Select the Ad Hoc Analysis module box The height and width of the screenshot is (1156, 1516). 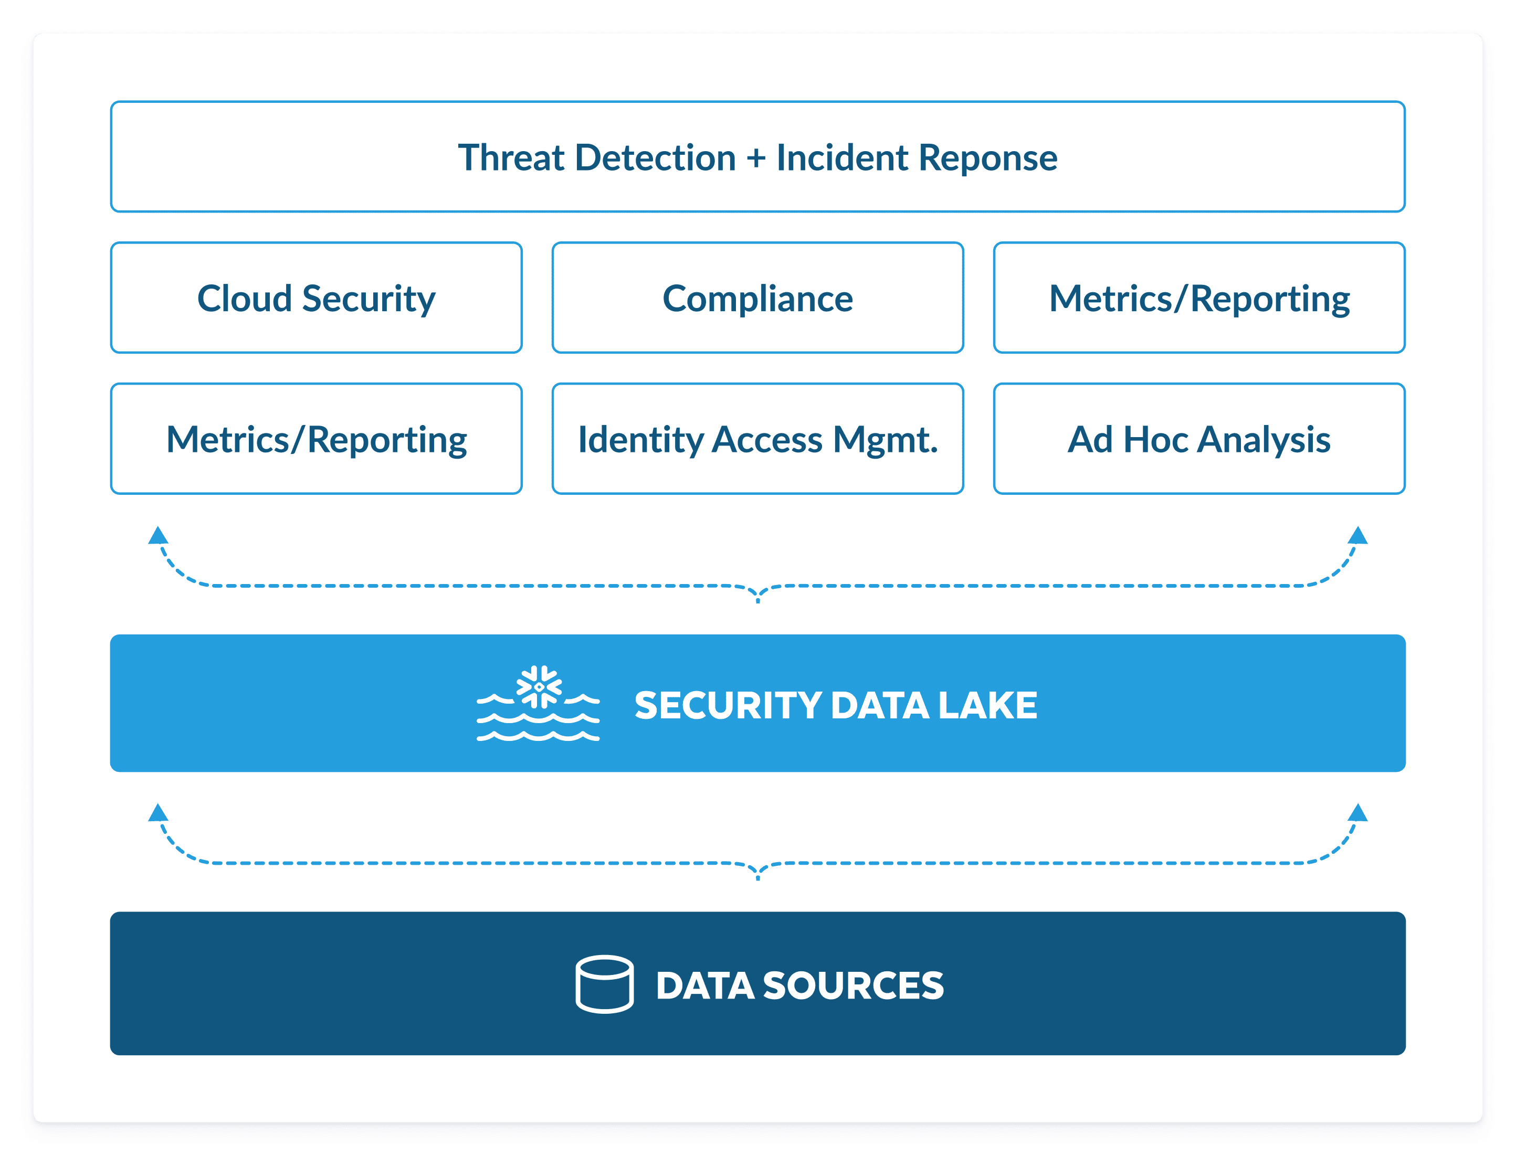click(1202, 438)
